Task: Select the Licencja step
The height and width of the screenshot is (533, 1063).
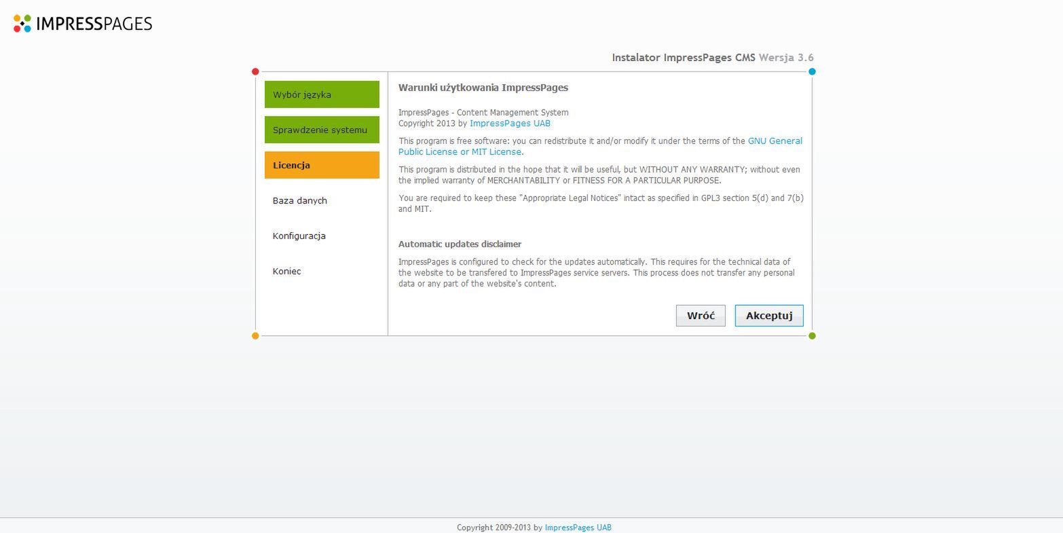Action: point(322,165)
